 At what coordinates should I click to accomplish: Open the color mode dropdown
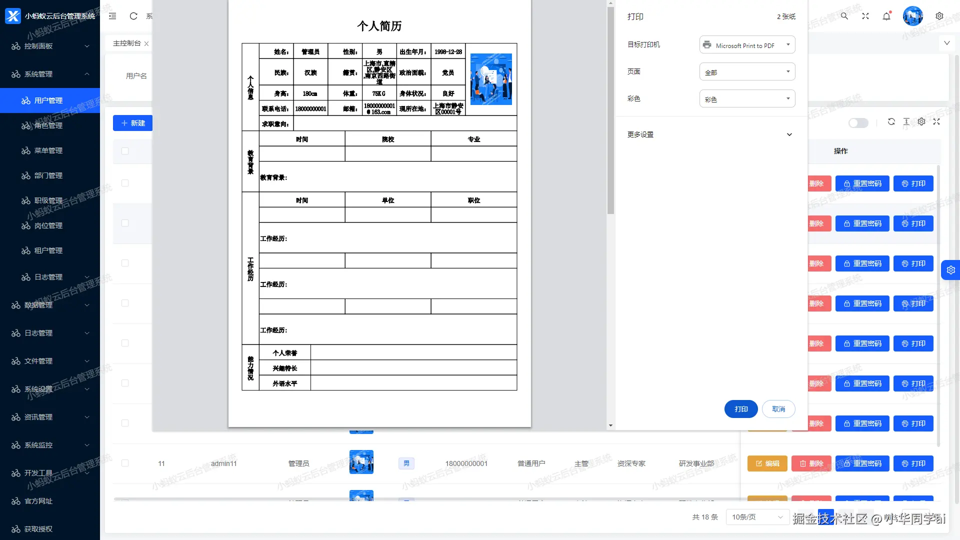pos(747,99)
